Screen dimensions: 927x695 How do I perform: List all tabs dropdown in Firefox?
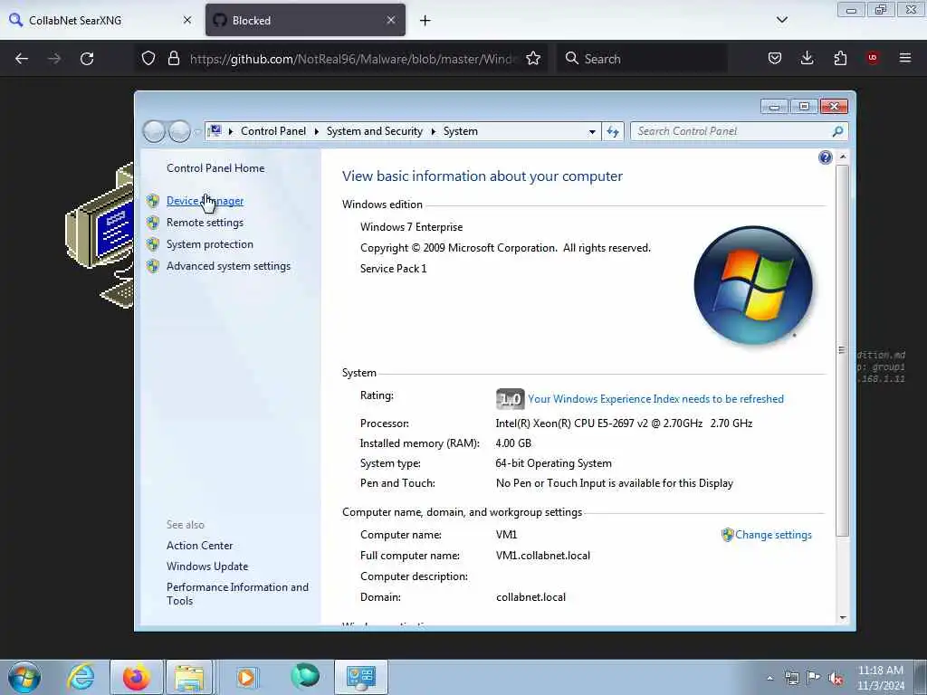point(781,20)
